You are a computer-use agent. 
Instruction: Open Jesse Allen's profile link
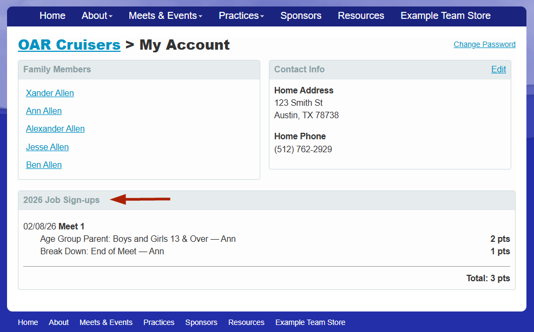47,147
